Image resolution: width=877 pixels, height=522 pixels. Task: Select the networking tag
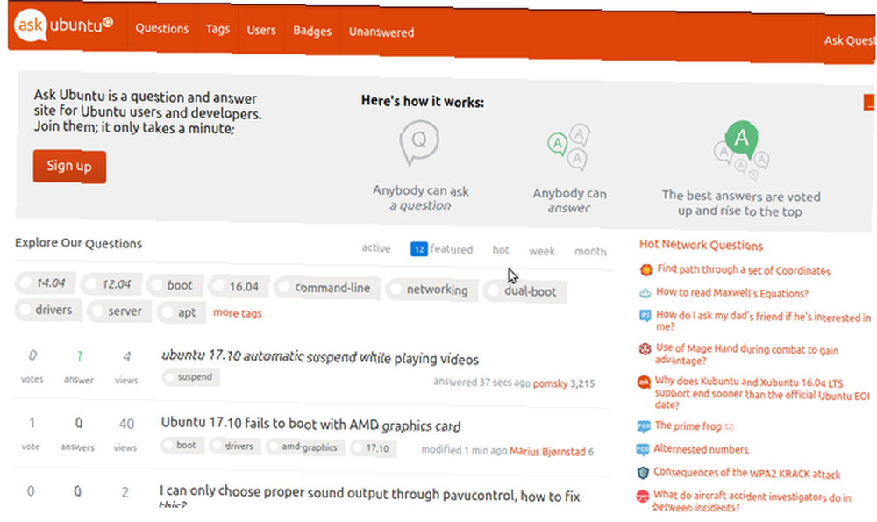click(431, 290)
